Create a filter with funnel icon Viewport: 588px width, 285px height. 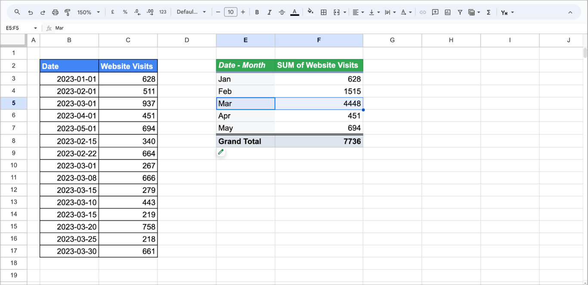pos(460,12)
